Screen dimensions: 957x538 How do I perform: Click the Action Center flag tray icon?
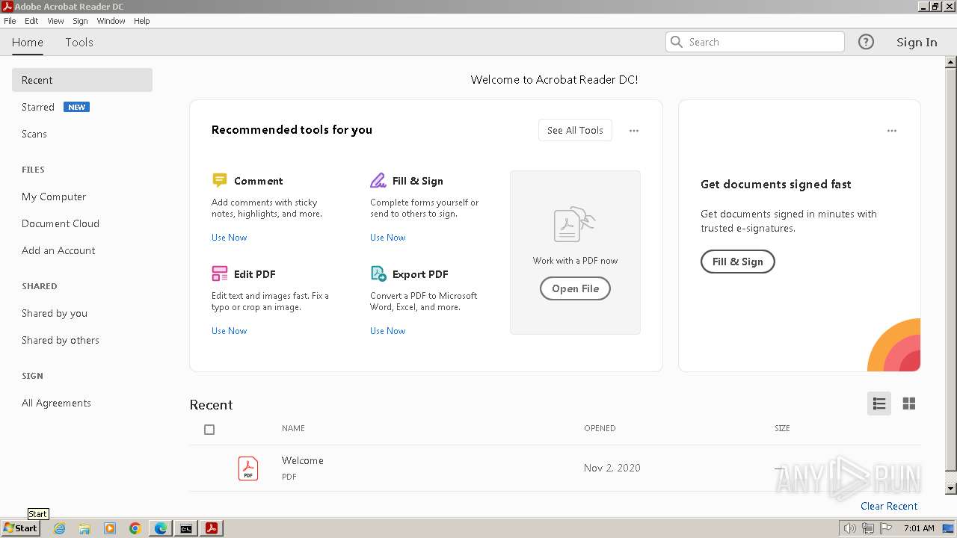pyautogui.click(x=886, y=528)
